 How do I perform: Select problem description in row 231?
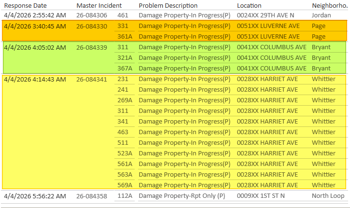(x=184, y=79)
